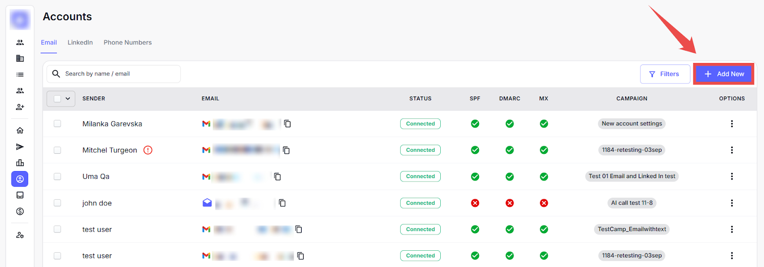Switch to the Phone Numbers tab
Screen dimensions: 764x267
pyautogui.click(x=127, y=43)
